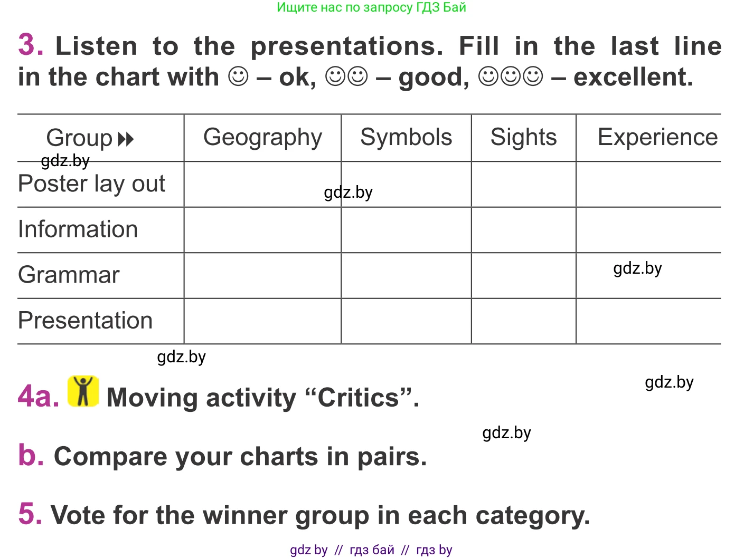
Task: Click the empty Information cell under Geography
Action: (x=262, y=230)
